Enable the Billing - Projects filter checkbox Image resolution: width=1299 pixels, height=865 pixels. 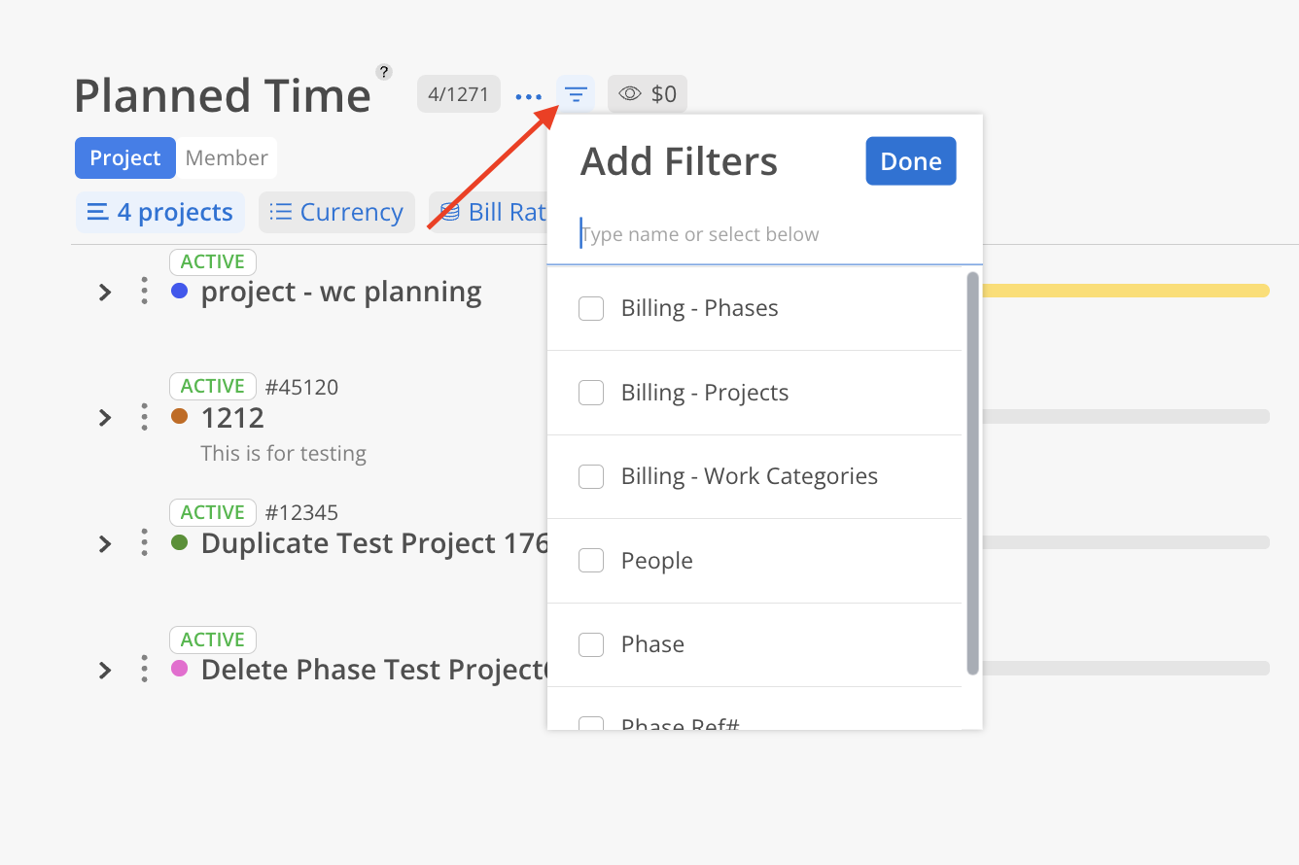click(x=591, y=393)
